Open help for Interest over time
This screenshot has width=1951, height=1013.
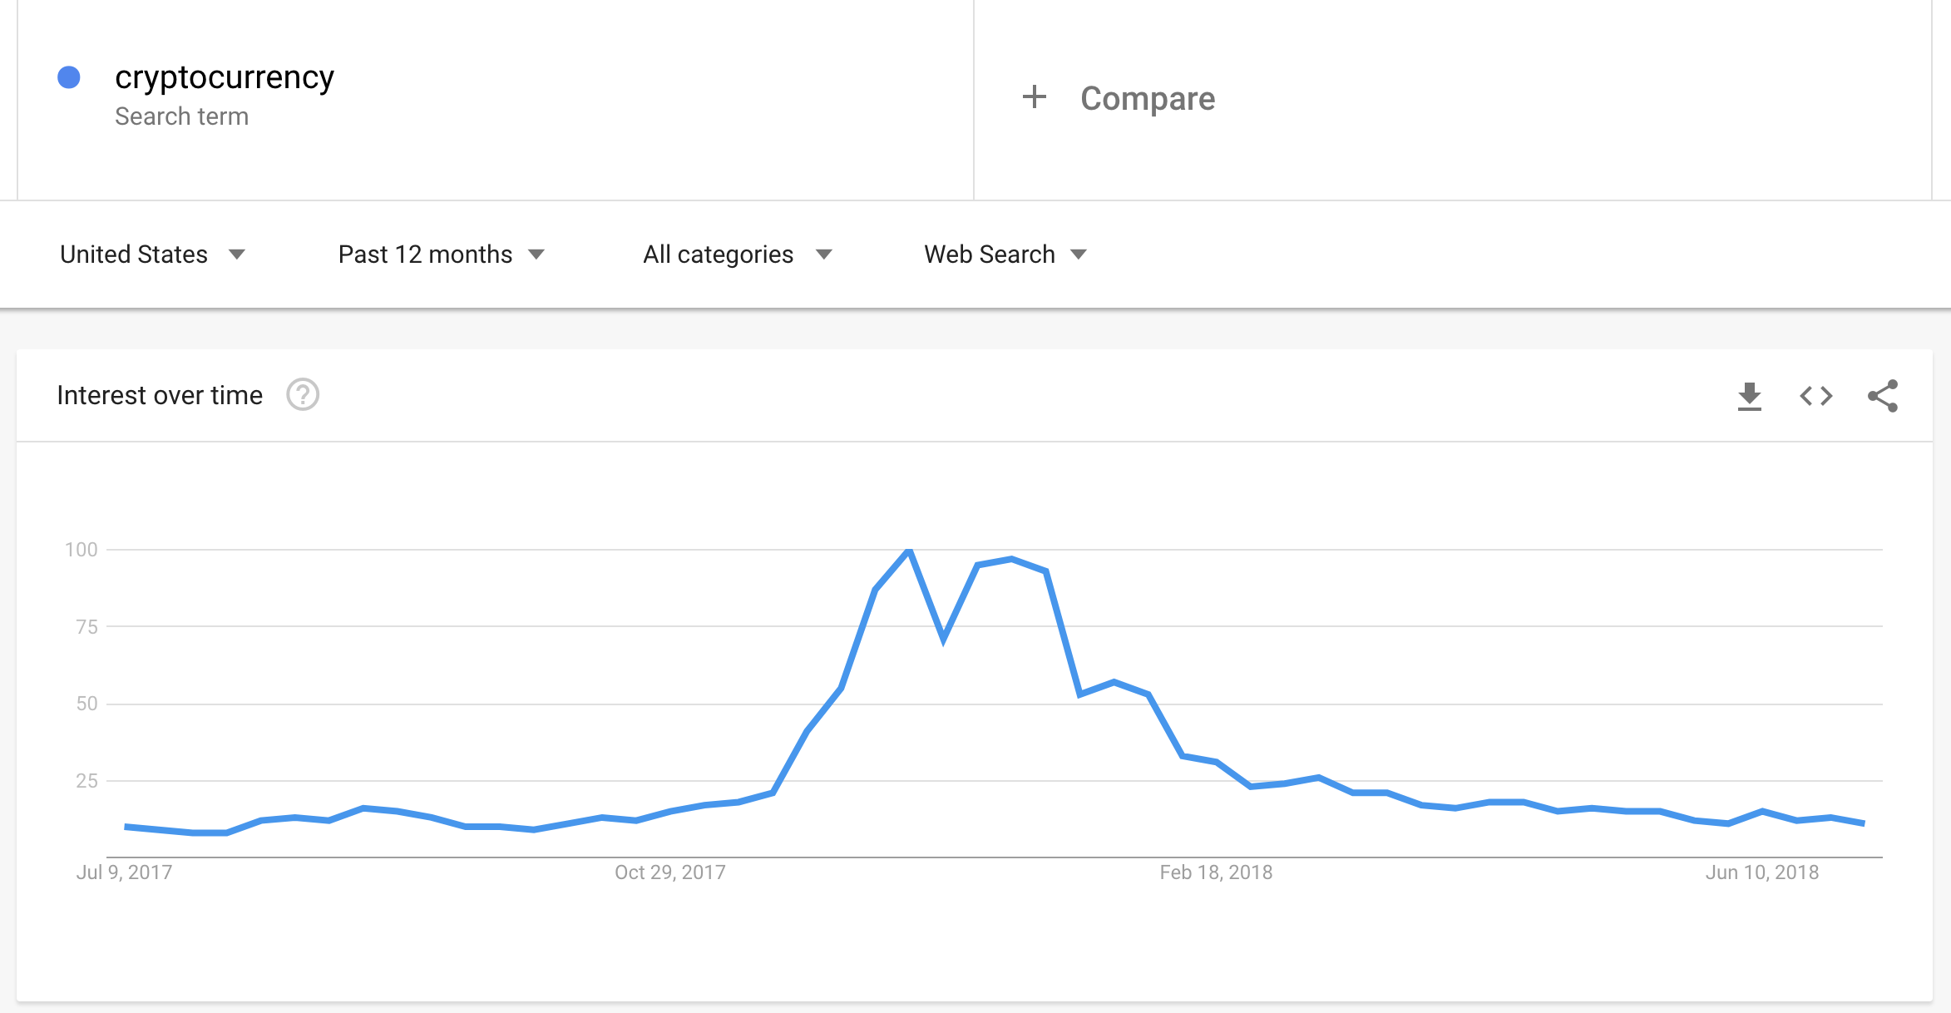303,395
